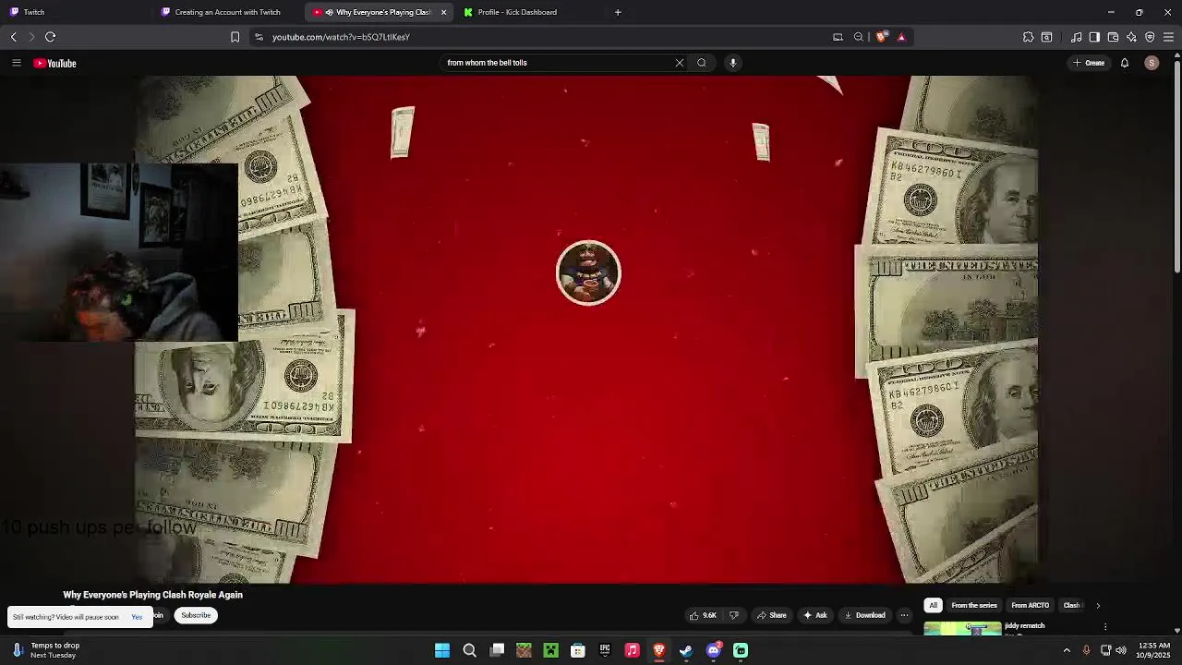Open Discord from taskbar
Screen dimensions: 1182x665
point(714,650)
